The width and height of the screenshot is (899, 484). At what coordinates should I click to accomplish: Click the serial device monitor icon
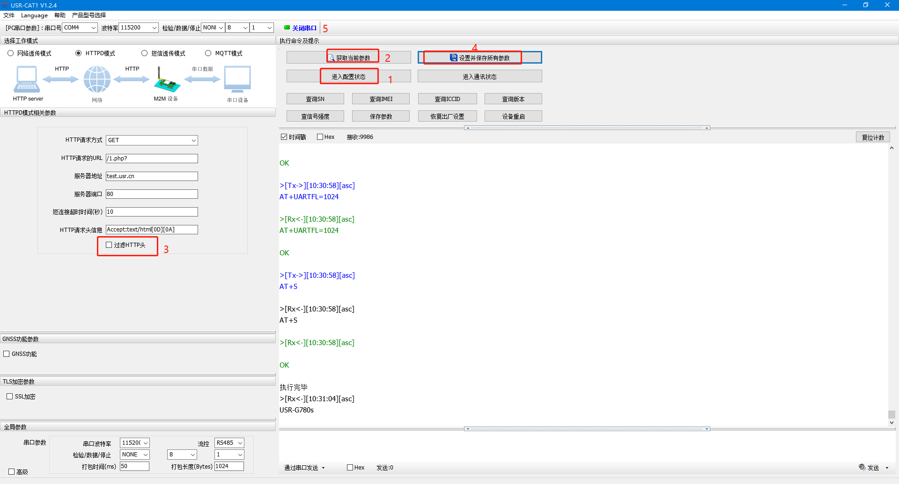click(x=237, y=79)
